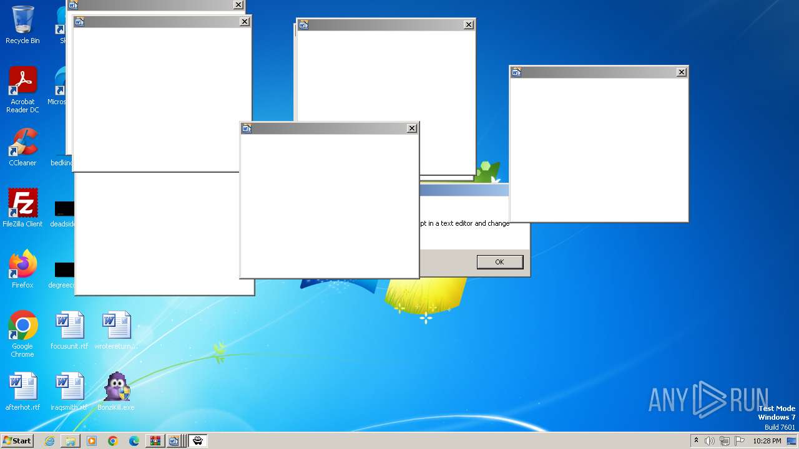Launch Internet Explorer from the taskbar
799x449 pixels.
click(49, 441)
